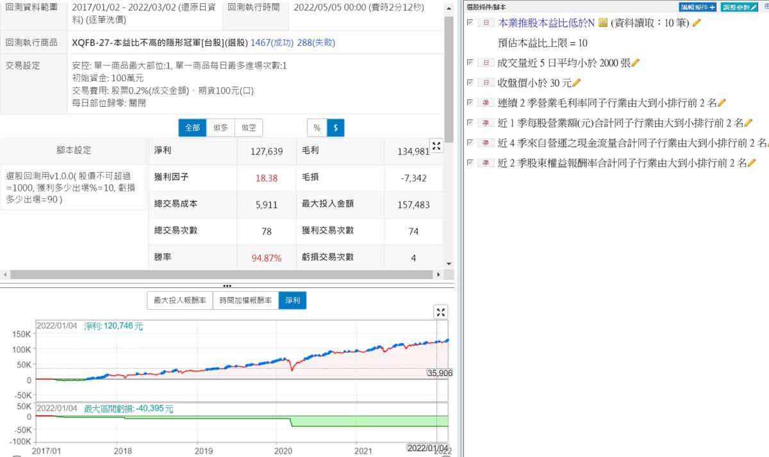Show only 做多 trades
This screenshot has height=457, width=769.
tap(220, 128)
